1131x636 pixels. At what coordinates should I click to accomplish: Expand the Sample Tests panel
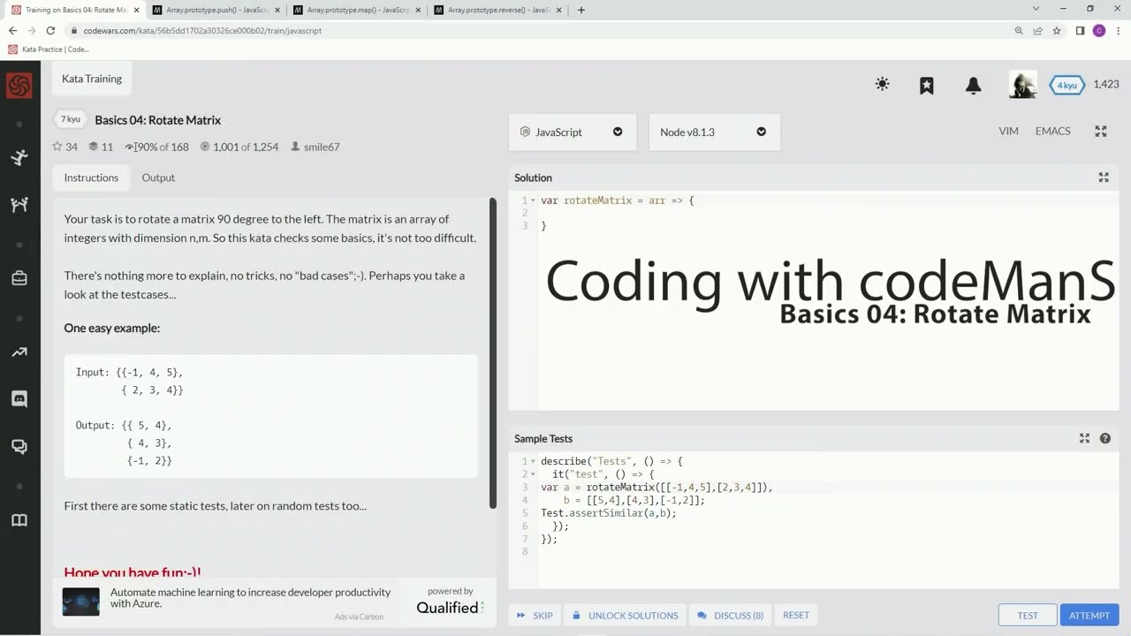(1084, 438)
